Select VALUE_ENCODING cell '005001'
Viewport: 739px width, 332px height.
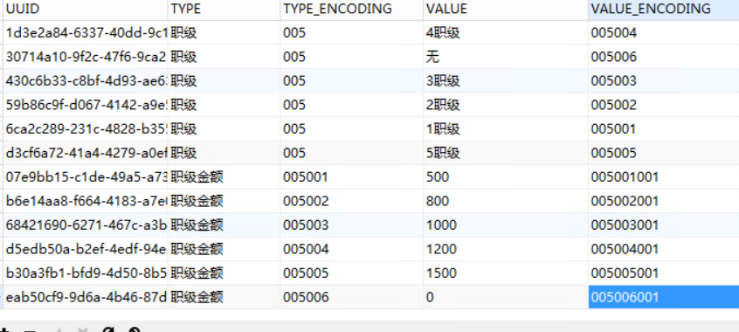[664, 128]
